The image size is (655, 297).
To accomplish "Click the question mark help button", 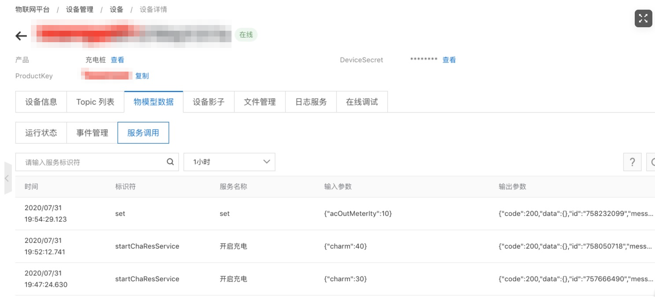I will click(632, 162).
